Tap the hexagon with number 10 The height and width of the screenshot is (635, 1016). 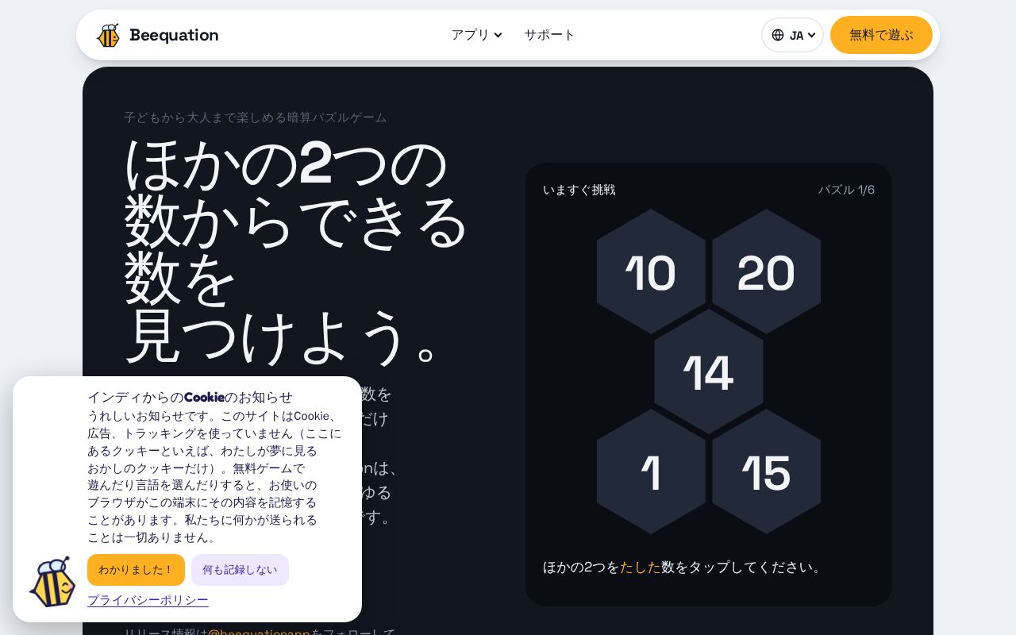point(651,271)
